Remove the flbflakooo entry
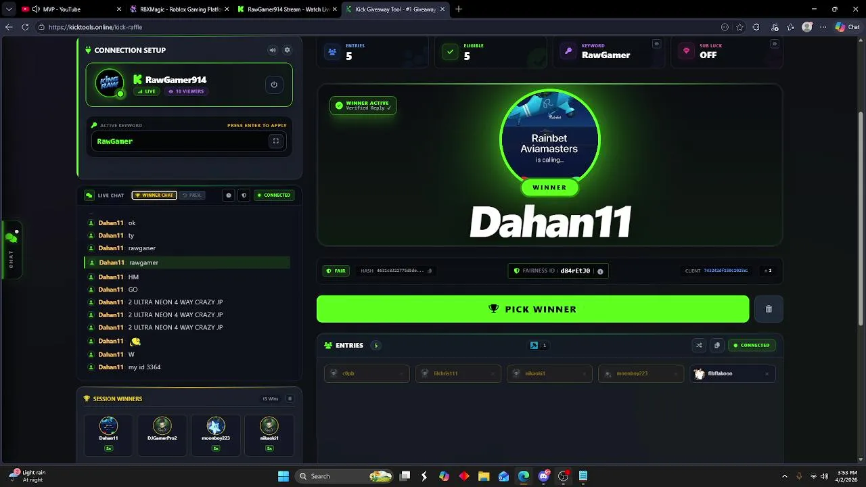866x487 pixels. click(x=767, y=373)
